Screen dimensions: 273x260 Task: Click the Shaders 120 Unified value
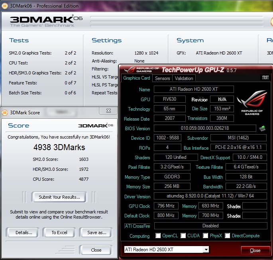point(176,157)
